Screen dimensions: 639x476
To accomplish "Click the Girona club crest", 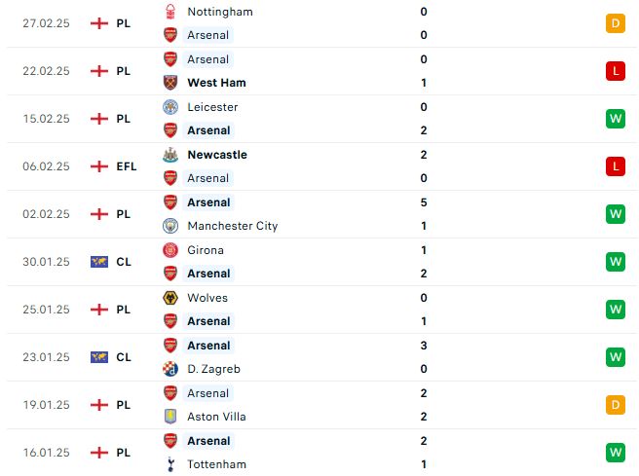I will [170, 250].
